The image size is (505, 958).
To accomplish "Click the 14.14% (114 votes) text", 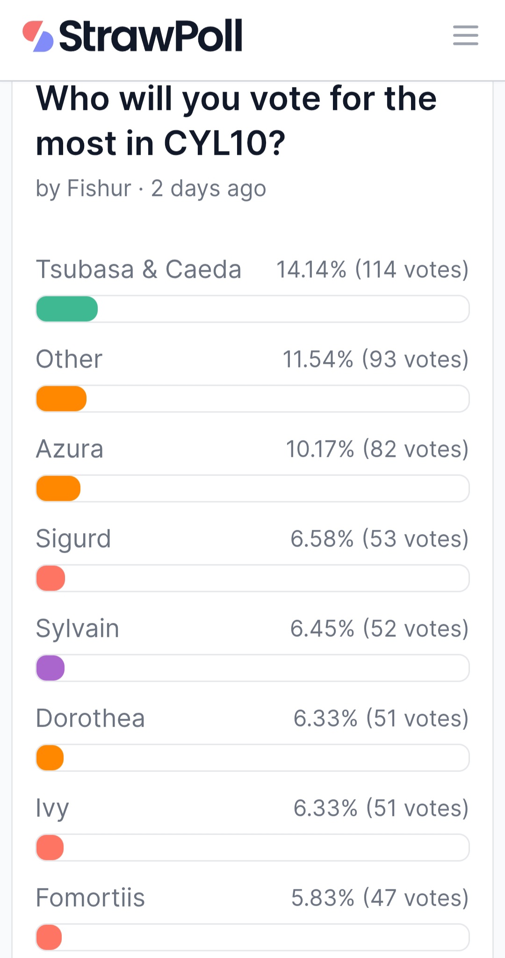I will [373, 270].
